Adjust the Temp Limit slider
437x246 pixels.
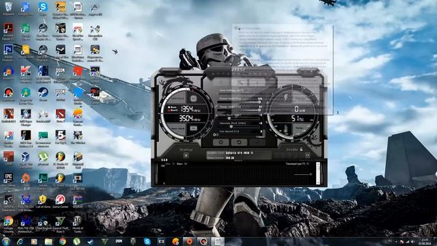tap(240, 110)
